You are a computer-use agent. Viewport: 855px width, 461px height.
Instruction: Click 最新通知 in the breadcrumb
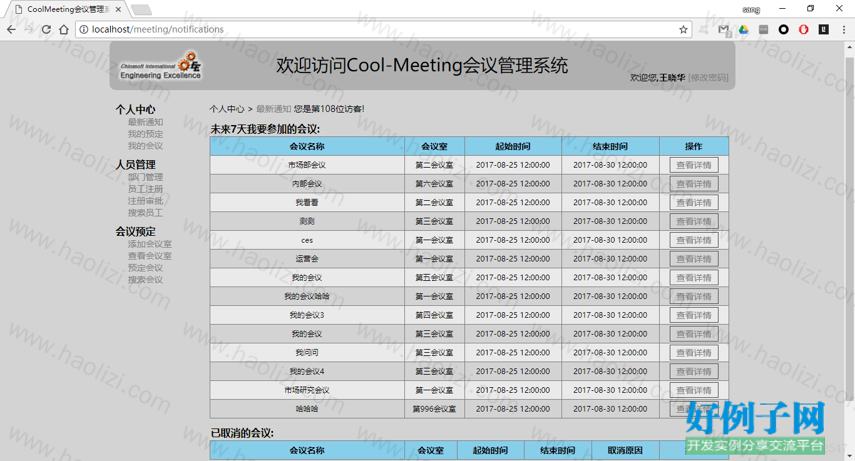tap(274, 109)
